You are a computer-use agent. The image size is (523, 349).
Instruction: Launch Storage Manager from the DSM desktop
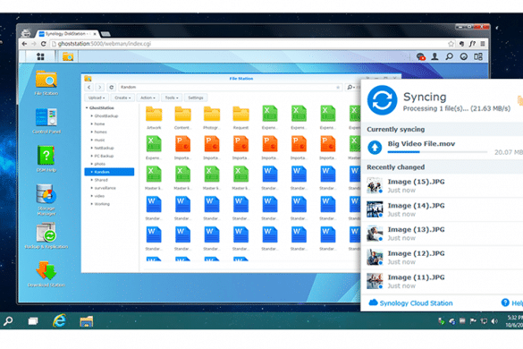pyautogui.click(x=46, y=200)
